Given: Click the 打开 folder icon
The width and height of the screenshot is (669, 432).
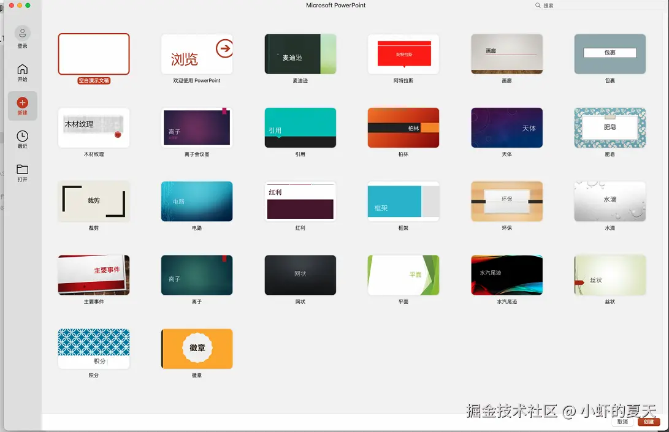Looking at the screenshot, I should tap(23, 169).
